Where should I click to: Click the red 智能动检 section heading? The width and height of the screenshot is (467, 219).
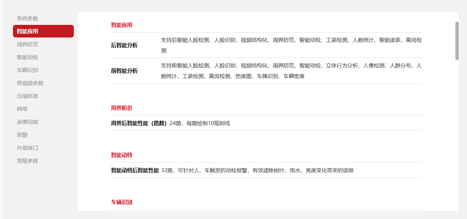[122, 155]
